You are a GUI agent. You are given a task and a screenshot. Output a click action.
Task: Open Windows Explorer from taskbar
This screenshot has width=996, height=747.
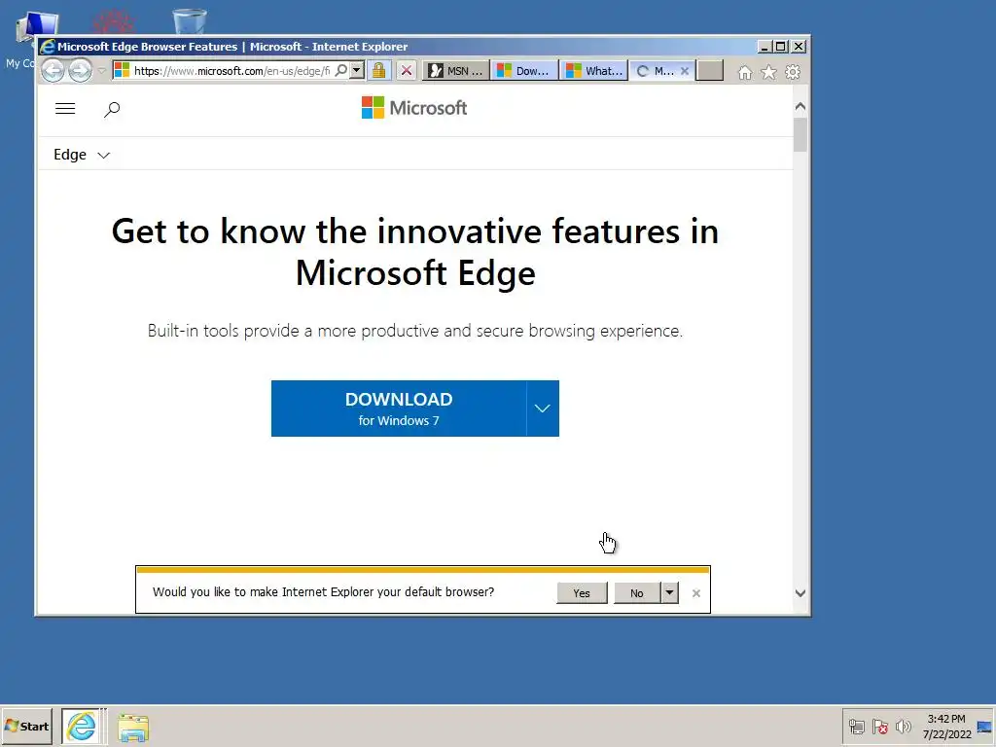point(132,727)
